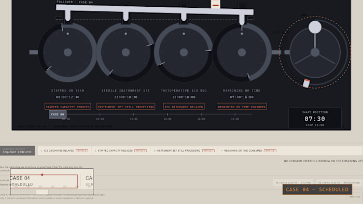Click the Postoperative ICU Bed label

pyautogui.click(x=184, y=91)
